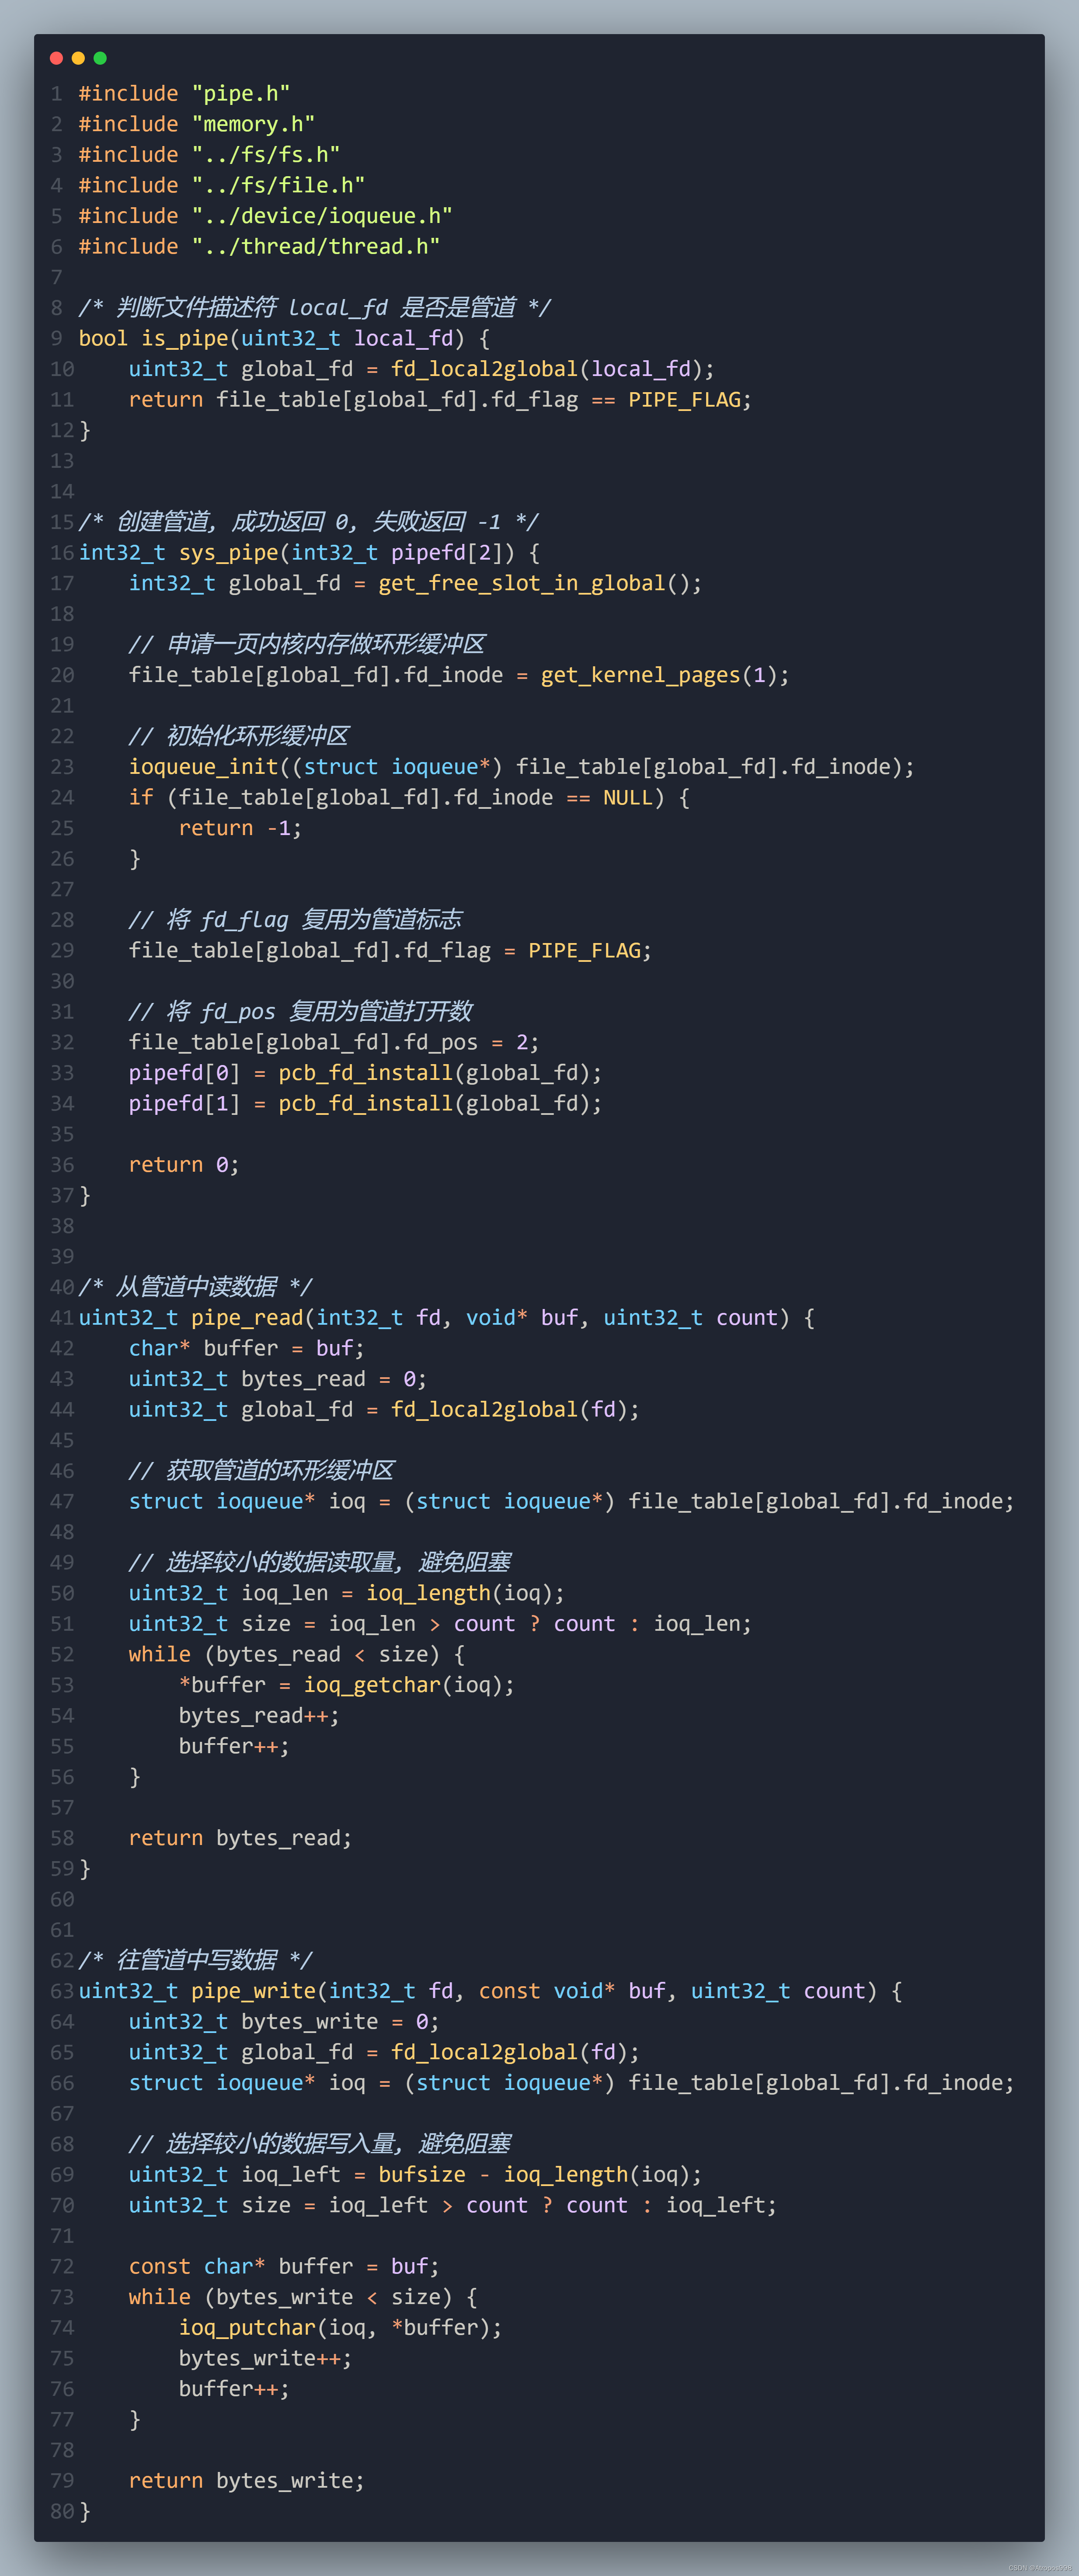Click the int32_t sys_pipe function signature
The width and height of the screenshot is (1079, 2576).
point(309,552)
